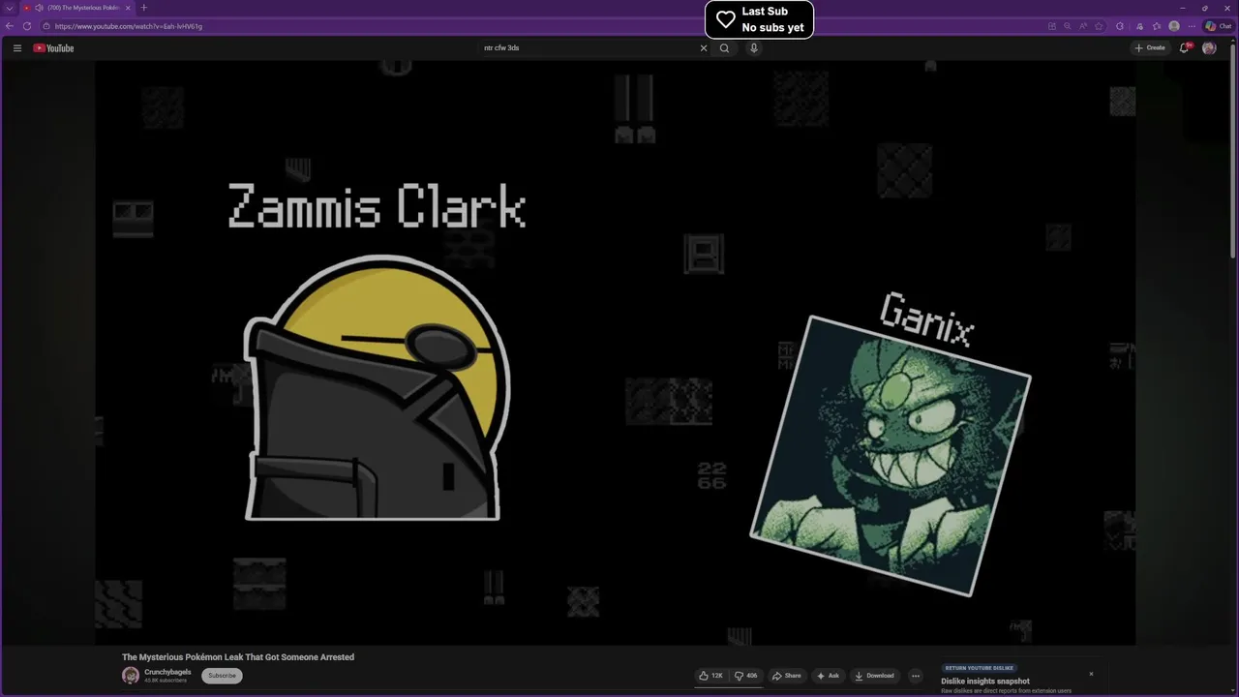The height and width of the screenshot is (697, 1239).
Task: Open the browser essentials icon
Action: coord(1139,26)
